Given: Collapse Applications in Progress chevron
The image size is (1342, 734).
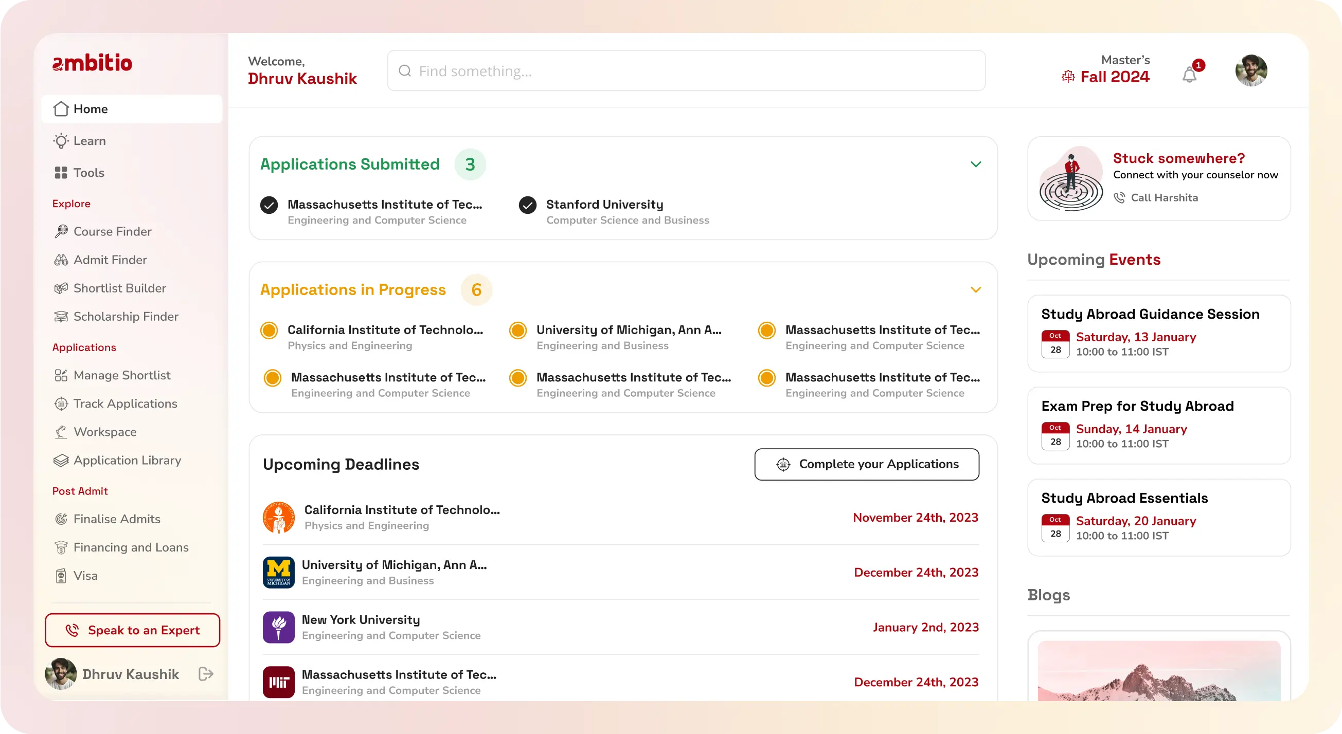Looking at the screenshot, I should pyautogui.click(x=976, y=290).
